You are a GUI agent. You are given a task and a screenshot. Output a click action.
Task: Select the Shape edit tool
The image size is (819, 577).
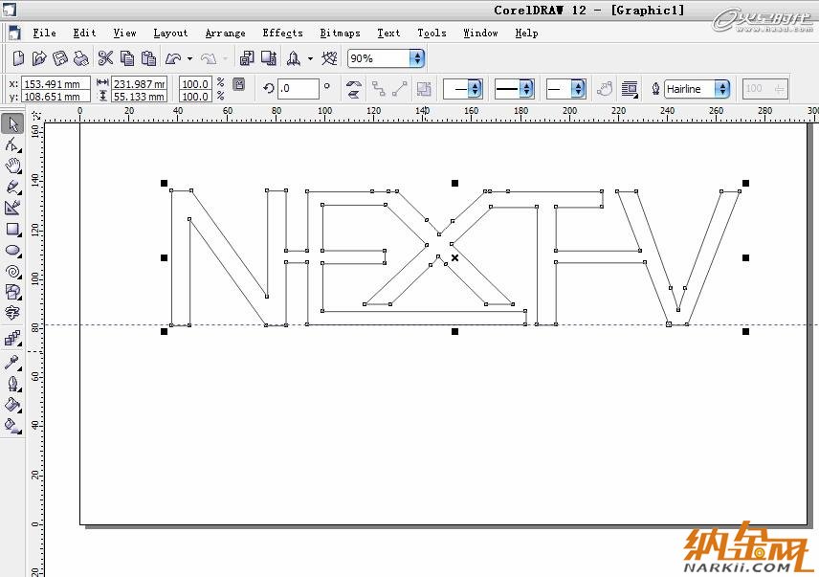[x=12, y=144]
